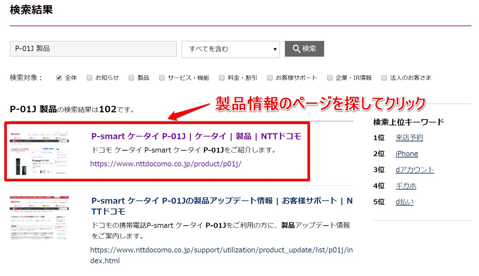Image resolution: width=479 pixels, height=276 pixels.
Task: Open the すべてを含む dropdown
Action: pyautogui.click(x=231, y=49)
